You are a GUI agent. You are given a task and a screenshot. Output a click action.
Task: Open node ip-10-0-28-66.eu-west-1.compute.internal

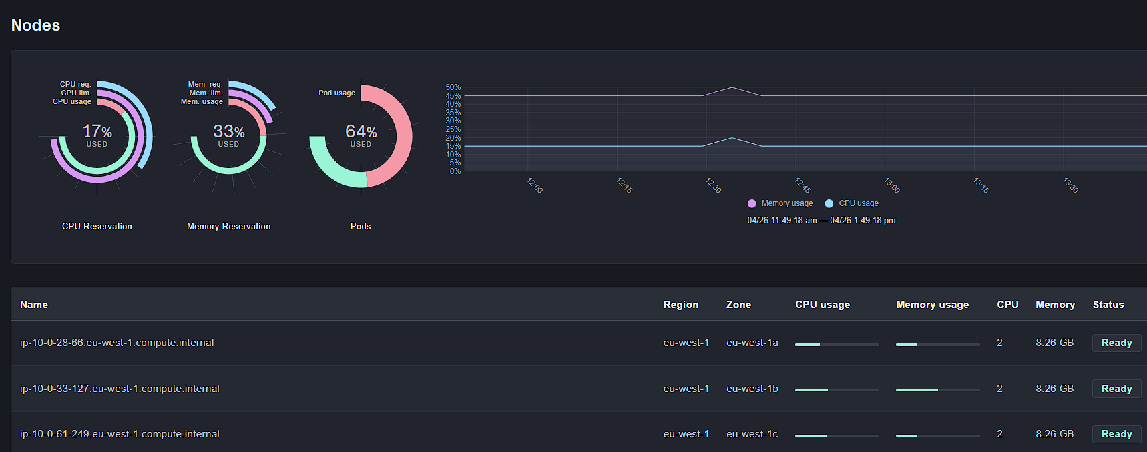tap(117, 343)
